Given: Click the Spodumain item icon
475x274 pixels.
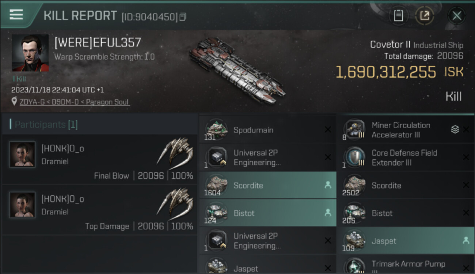Looking at the screenshot, I should coord(217,130).
